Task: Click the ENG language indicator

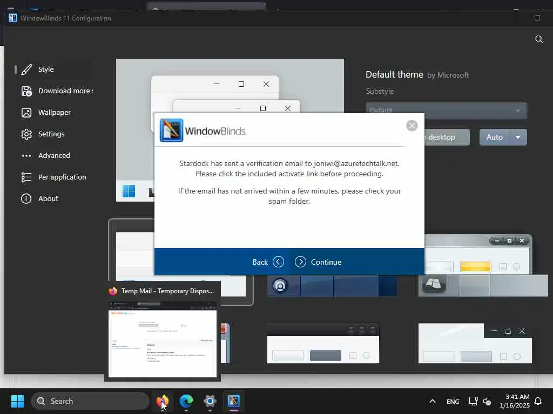Action: [453, 401]
